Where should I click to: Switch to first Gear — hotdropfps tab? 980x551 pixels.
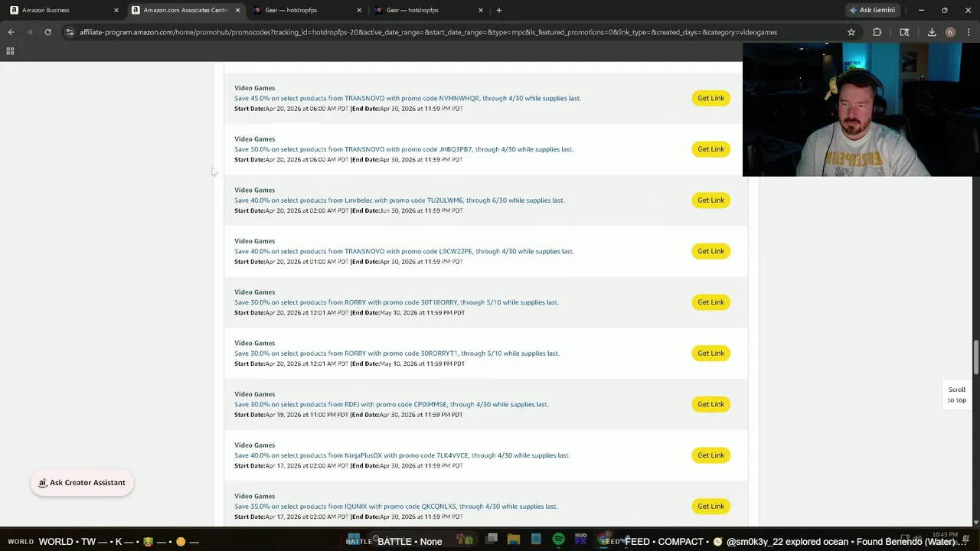coord(306,10)
